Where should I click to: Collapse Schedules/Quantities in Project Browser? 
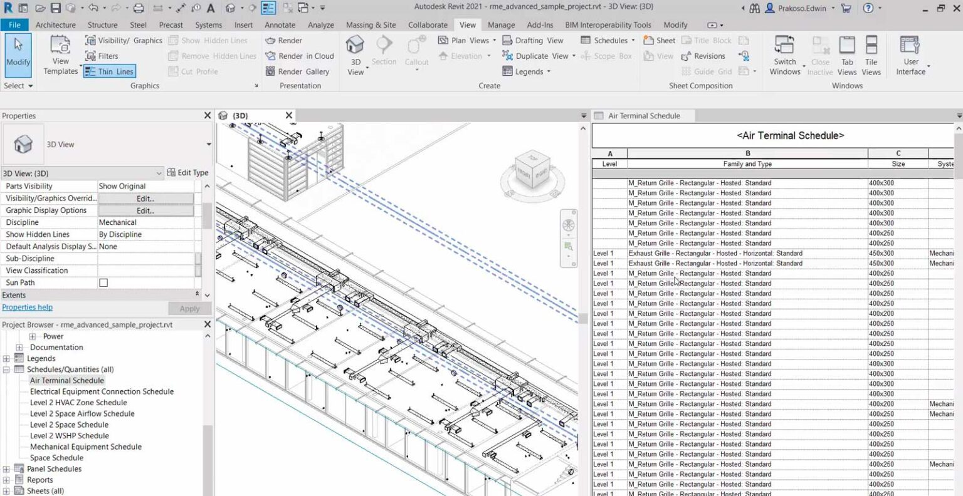pos(6,369)
